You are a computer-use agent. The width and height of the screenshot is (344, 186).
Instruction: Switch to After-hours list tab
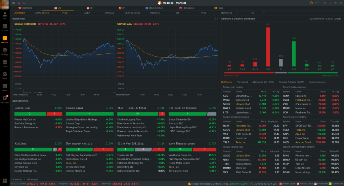(x=259, y=82)
